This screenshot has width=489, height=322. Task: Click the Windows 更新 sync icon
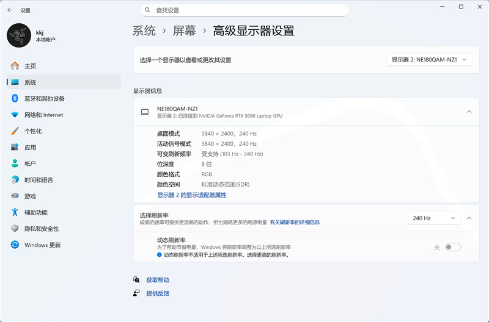pos(15,245)
